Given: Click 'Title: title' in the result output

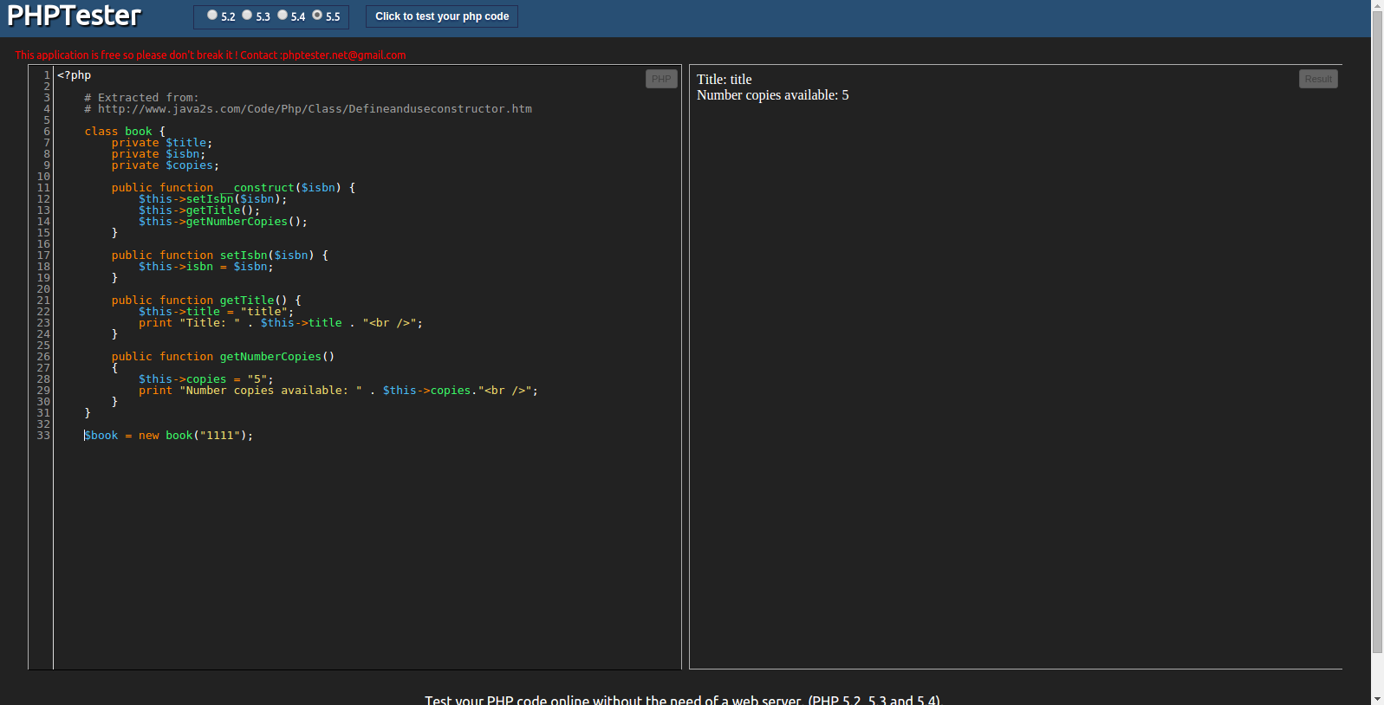Looking at the screenshot, I should [724, 80].
